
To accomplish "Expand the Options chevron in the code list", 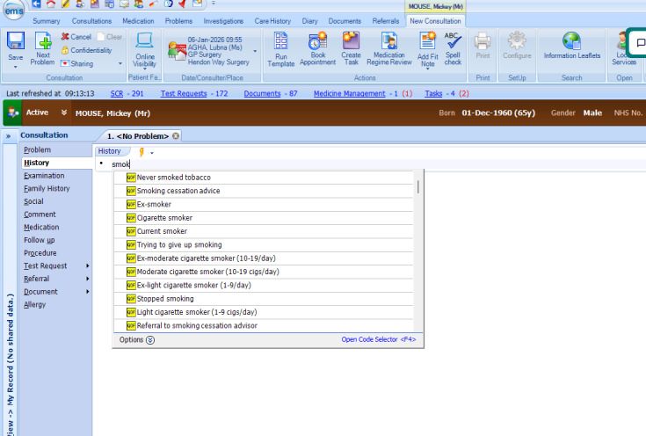I will pos(150,340).
